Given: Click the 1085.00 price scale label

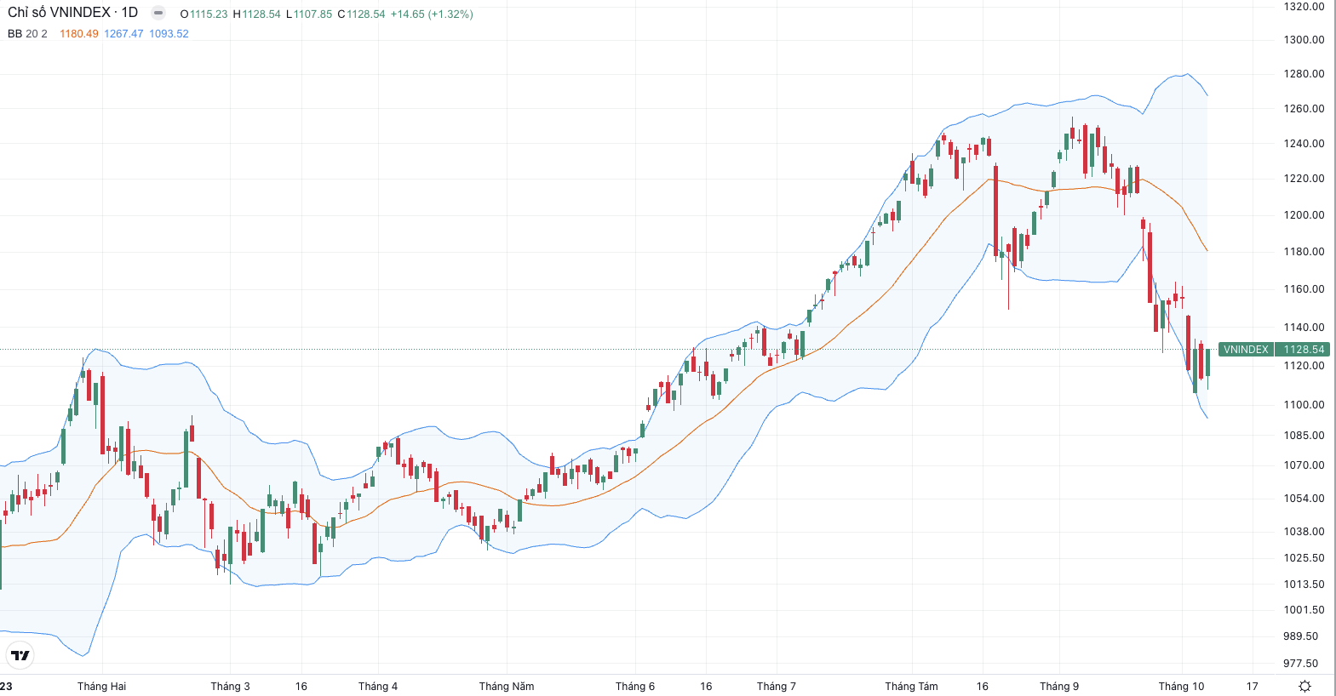Looking at the screenshot, I should click(1304, 436).
